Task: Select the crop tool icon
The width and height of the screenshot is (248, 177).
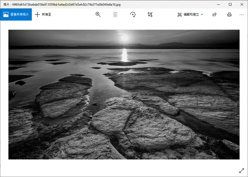Action: pos(150,14)
